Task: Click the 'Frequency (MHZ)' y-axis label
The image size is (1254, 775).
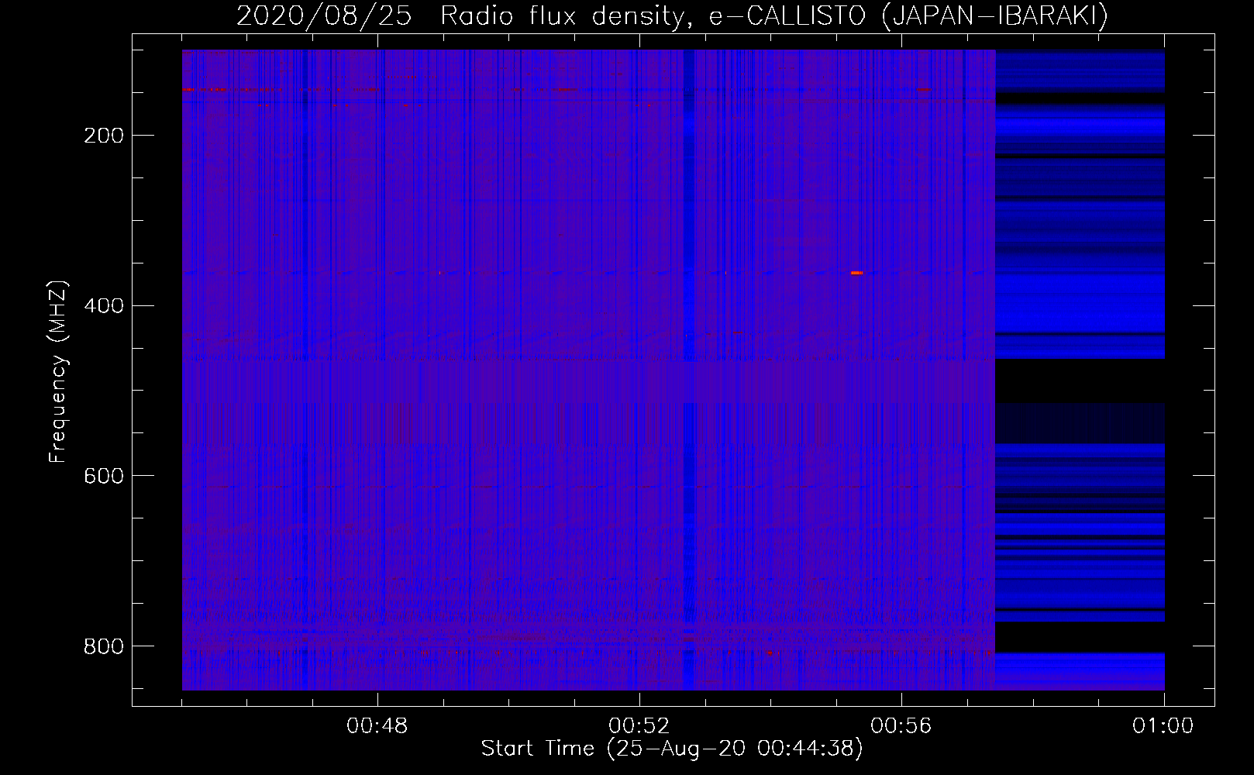Action: [58, 371]
